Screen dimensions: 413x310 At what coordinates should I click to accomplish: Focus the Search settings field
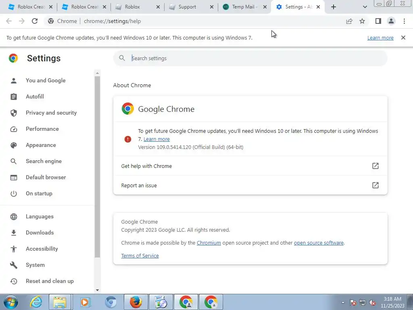coord(250,58)
